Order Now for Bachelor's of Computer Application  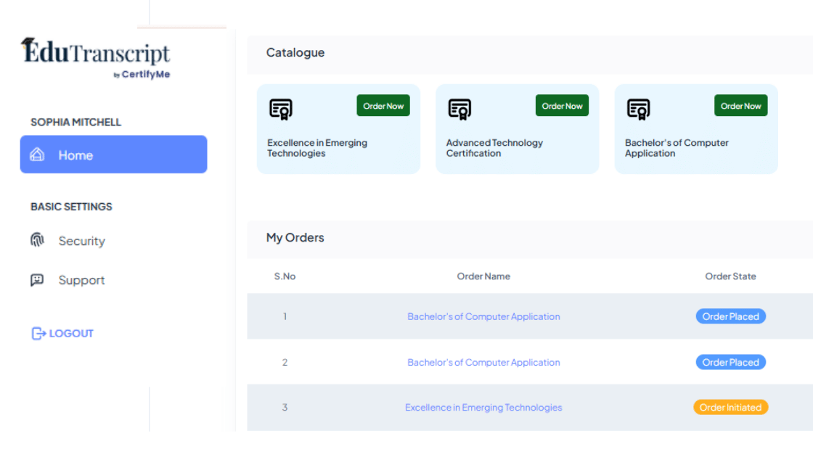(740, 105)
